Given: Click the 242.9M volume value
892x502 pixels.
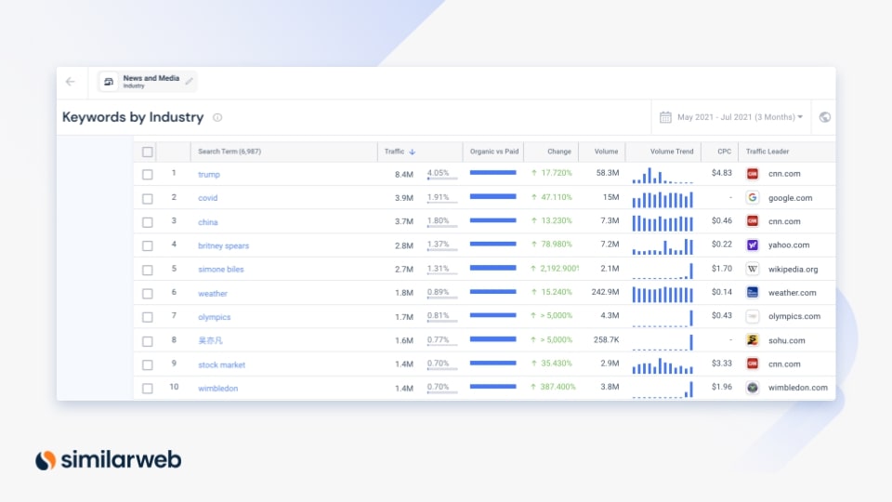Looking at the screenshot, I should click(605, 292).
